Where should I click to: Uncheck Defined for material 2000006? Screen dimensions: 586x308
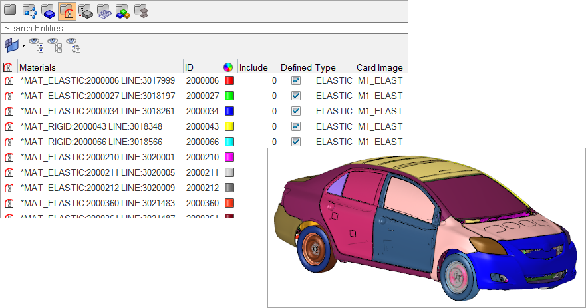point(296,80)
